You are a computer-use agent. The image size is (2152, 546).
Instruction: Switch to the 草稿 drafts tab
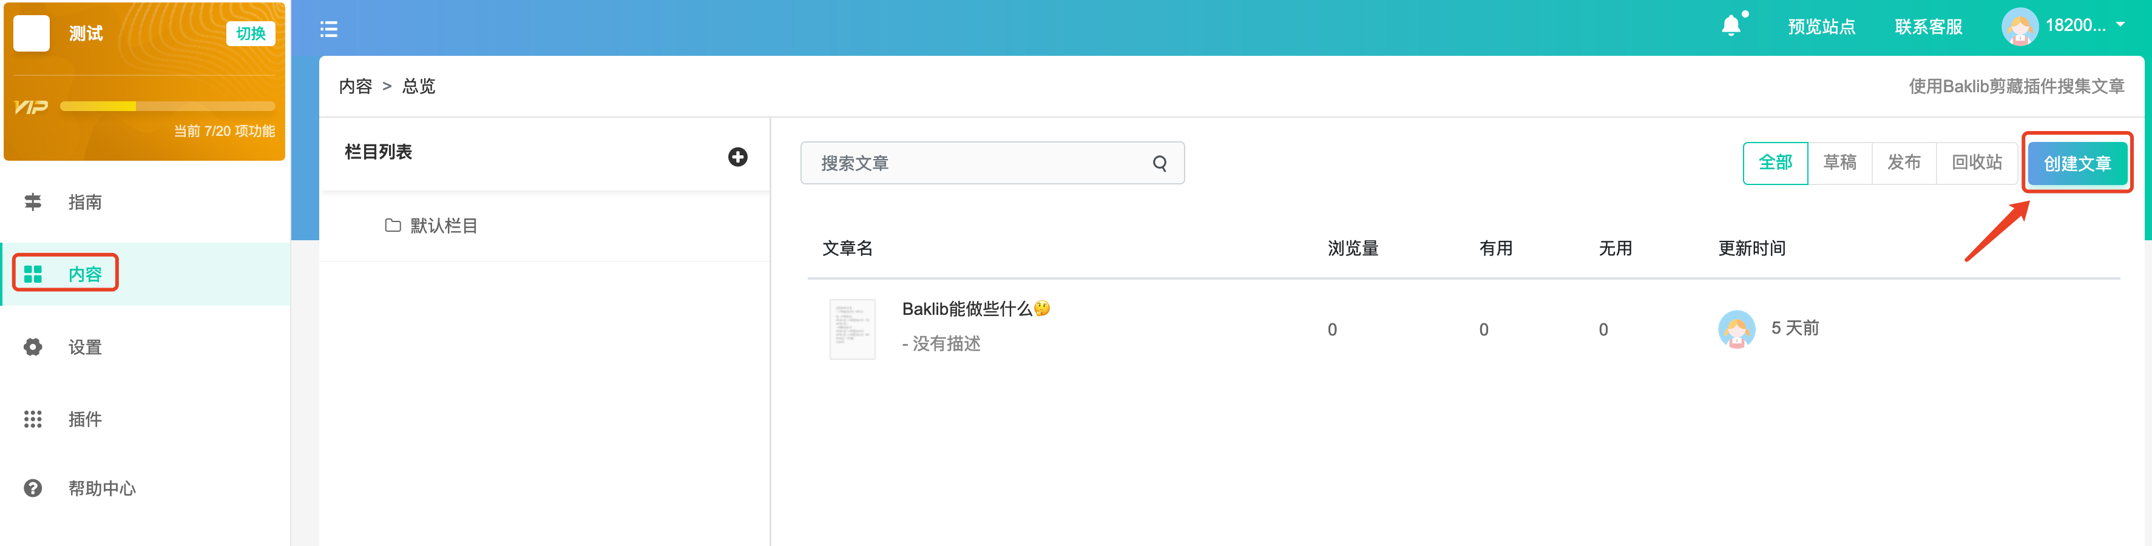[x=1839, y=163]
